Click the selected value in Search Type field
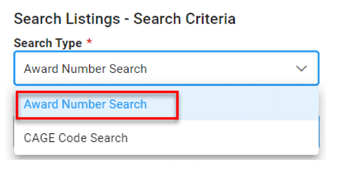The height and width of the screenshot is (170, 337). coord(85,69)
